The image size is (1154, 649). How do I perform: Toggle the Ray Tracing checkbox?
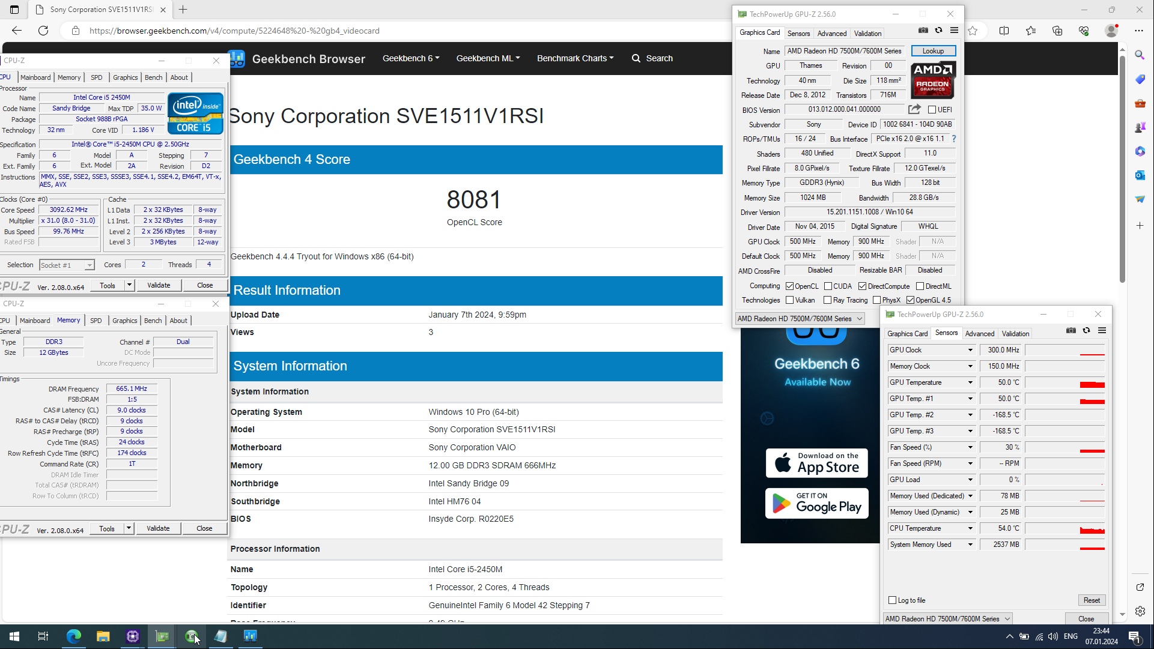coord(827,300)
